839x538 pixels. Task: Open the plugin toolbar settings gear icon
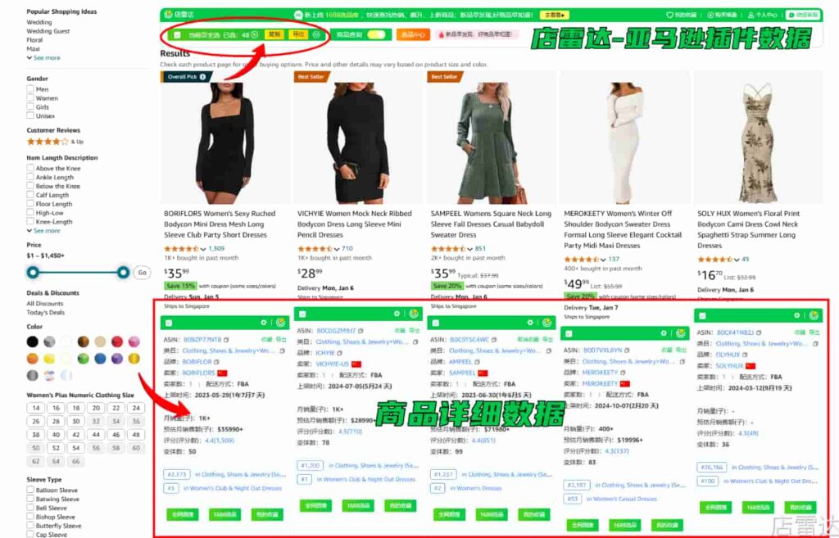[x=316, y=34]
